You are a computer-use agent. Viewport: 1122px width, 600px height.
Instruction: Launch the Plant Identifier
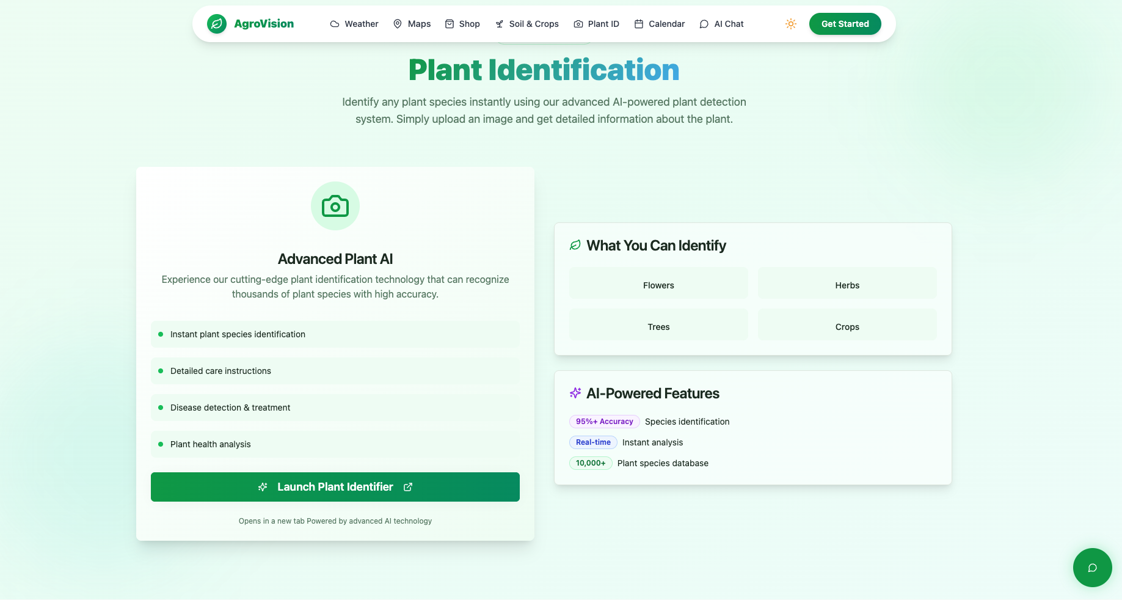click(335, 487)
